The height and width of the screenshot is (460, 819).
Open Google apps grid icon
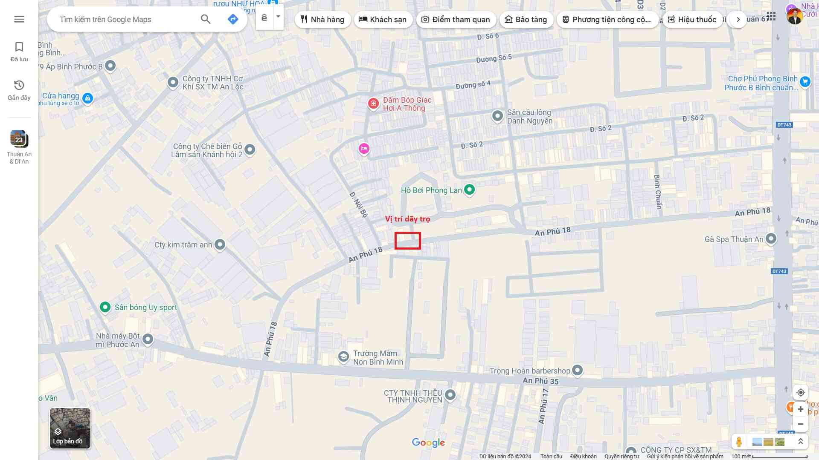point(771,17)
